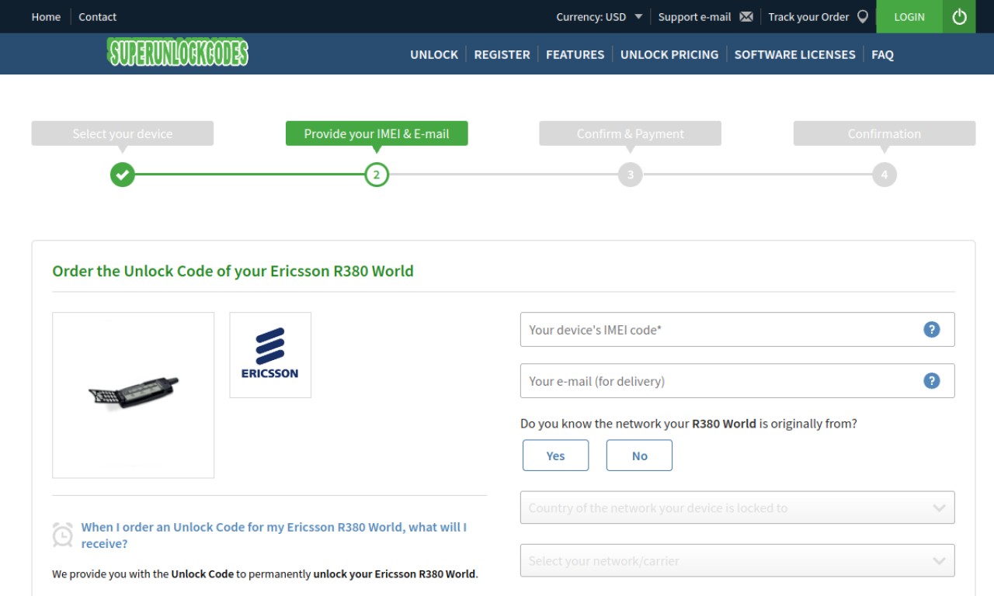Click the Support e-mail link
Viewport: 994px width, 596px height.
(x=694, y=17)
